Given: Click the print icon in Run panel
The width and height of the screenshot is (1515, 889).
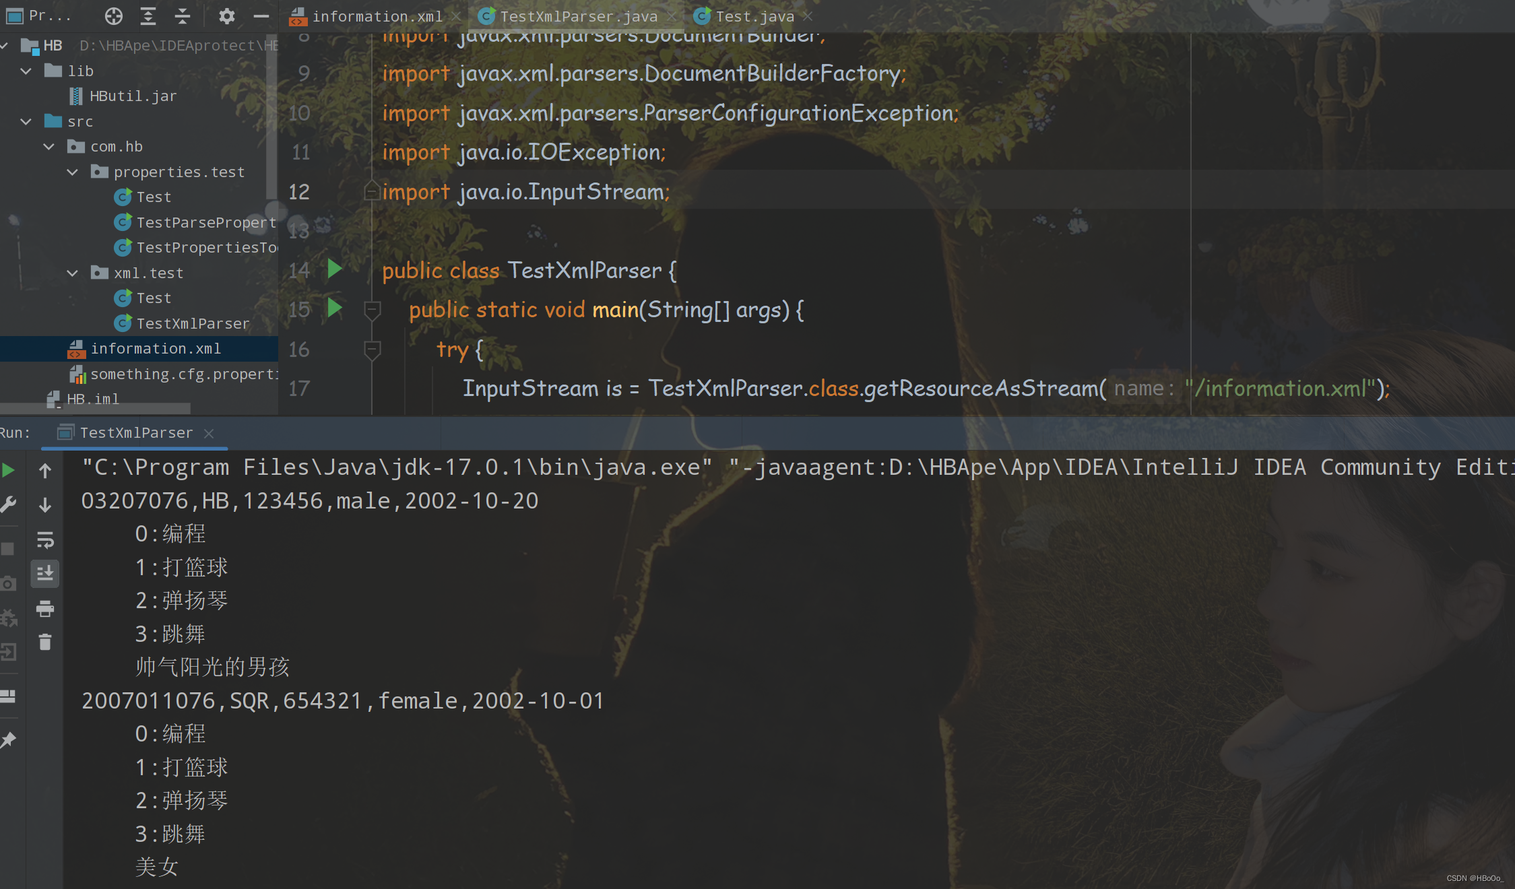Looking at the screenshot, I should tap(45, 609).
